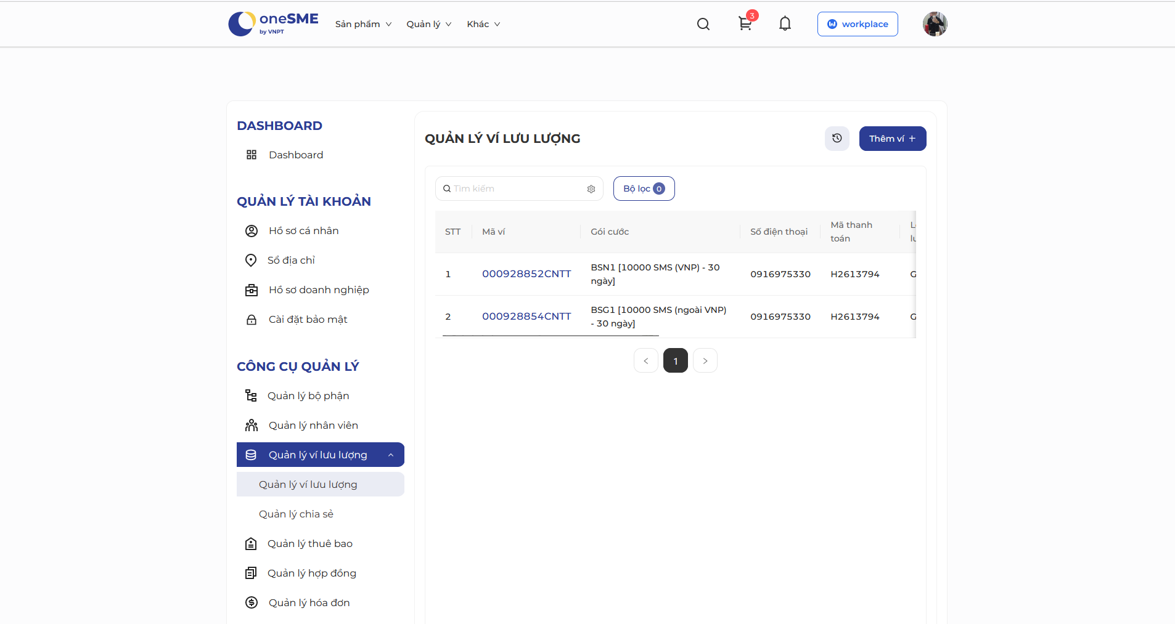Click the Thêm ví button
Image resolution: width=1175 pixels, height=624 pixels.
(893, 139)
